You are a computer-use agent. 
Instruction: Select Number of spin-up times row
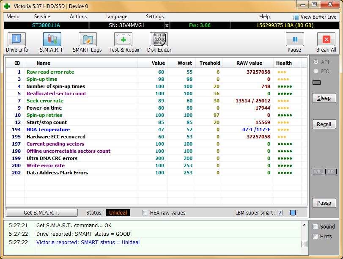pyautogui.click(x=156, y=86)
